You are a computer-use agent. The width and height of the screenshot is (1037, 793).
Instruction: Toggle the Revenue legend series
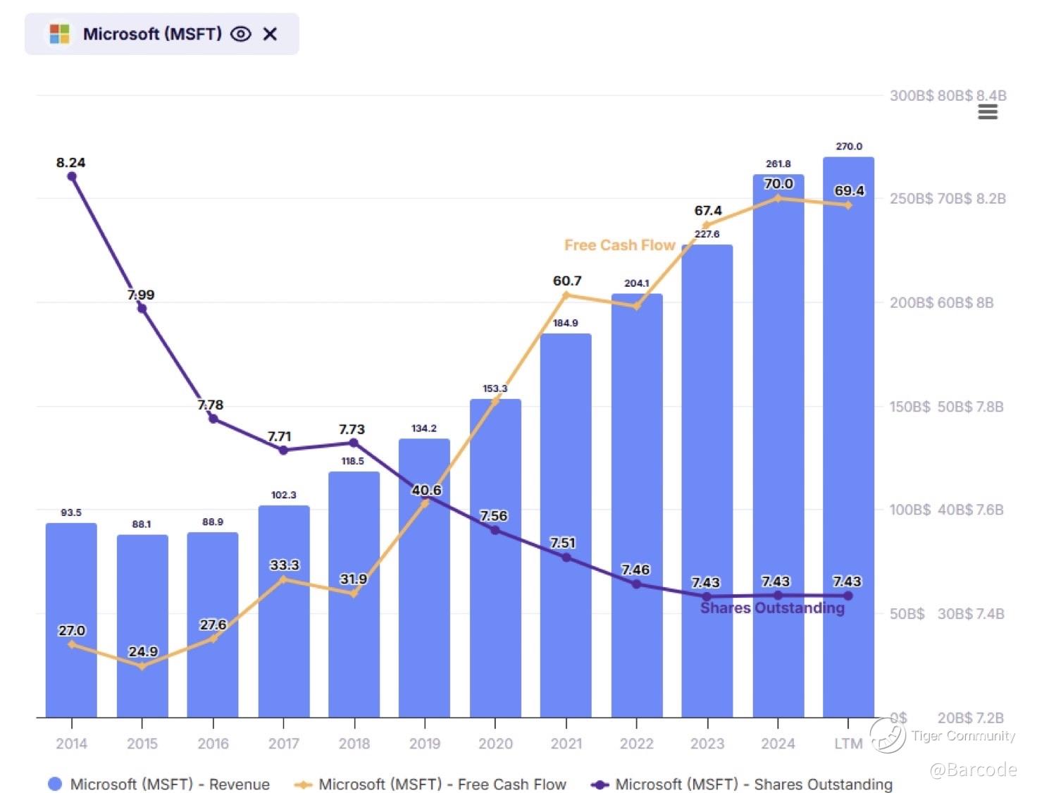[159, 784]
